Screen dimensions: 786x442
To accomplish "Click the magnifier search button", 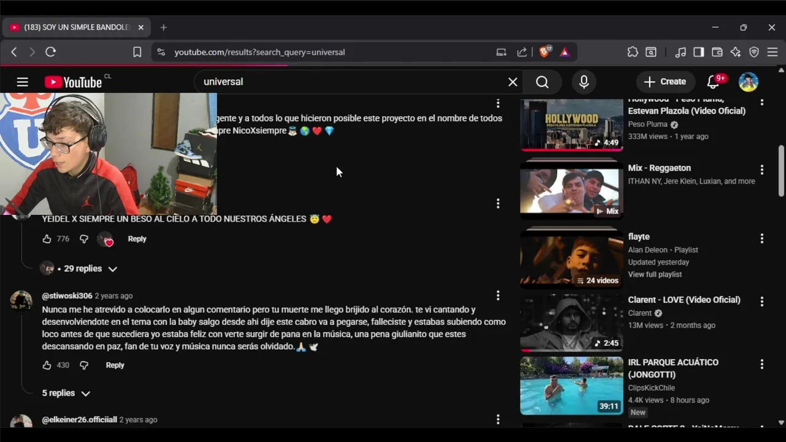I will [542, 82].
